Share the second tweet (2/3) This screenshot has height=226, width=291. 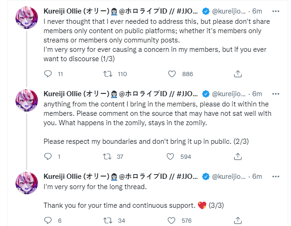[237, 156]
